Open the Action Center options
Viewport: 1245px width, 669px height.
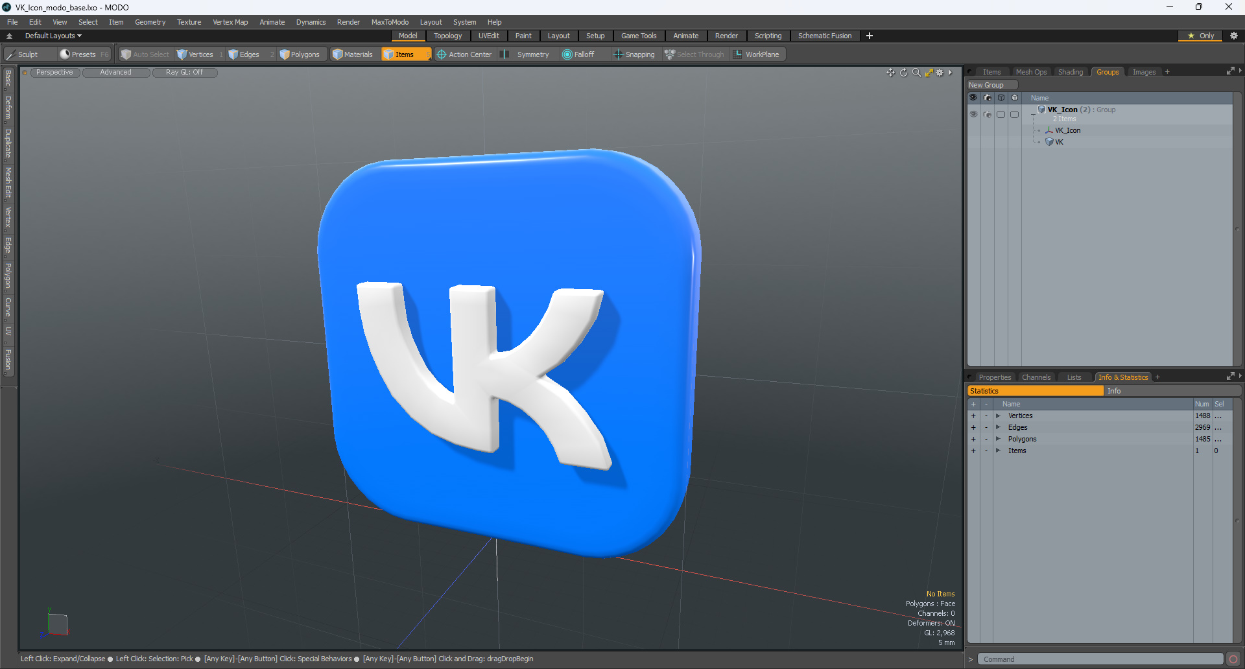464,54
